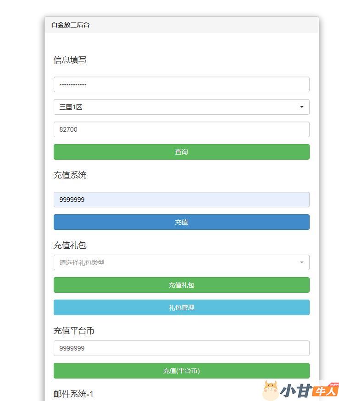Viewport: 339px width, 401px height.
Task: Click the caret on the 礼包类型 selector
Action: (301, 262)
